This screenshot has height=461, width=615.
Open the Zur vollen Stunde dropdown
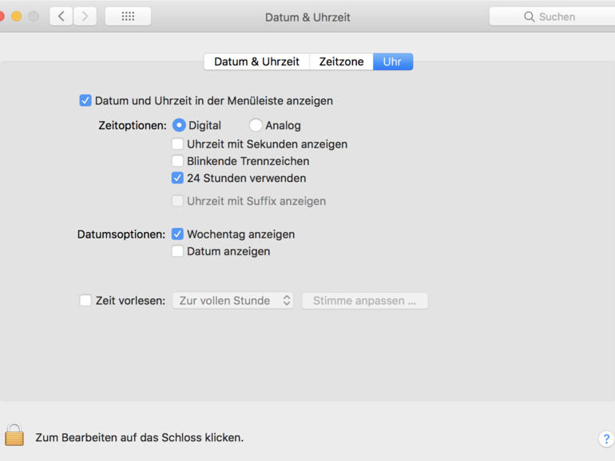pos(232,301)
